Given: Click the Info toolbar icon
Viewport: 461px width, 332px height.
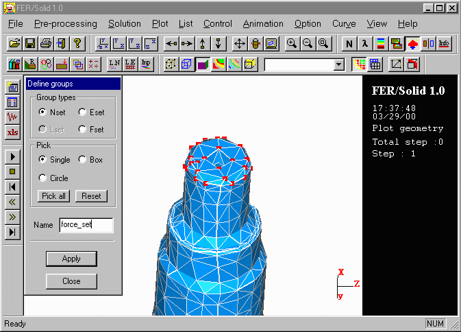Looking at the screenshot, I should (x=444, y=43).
